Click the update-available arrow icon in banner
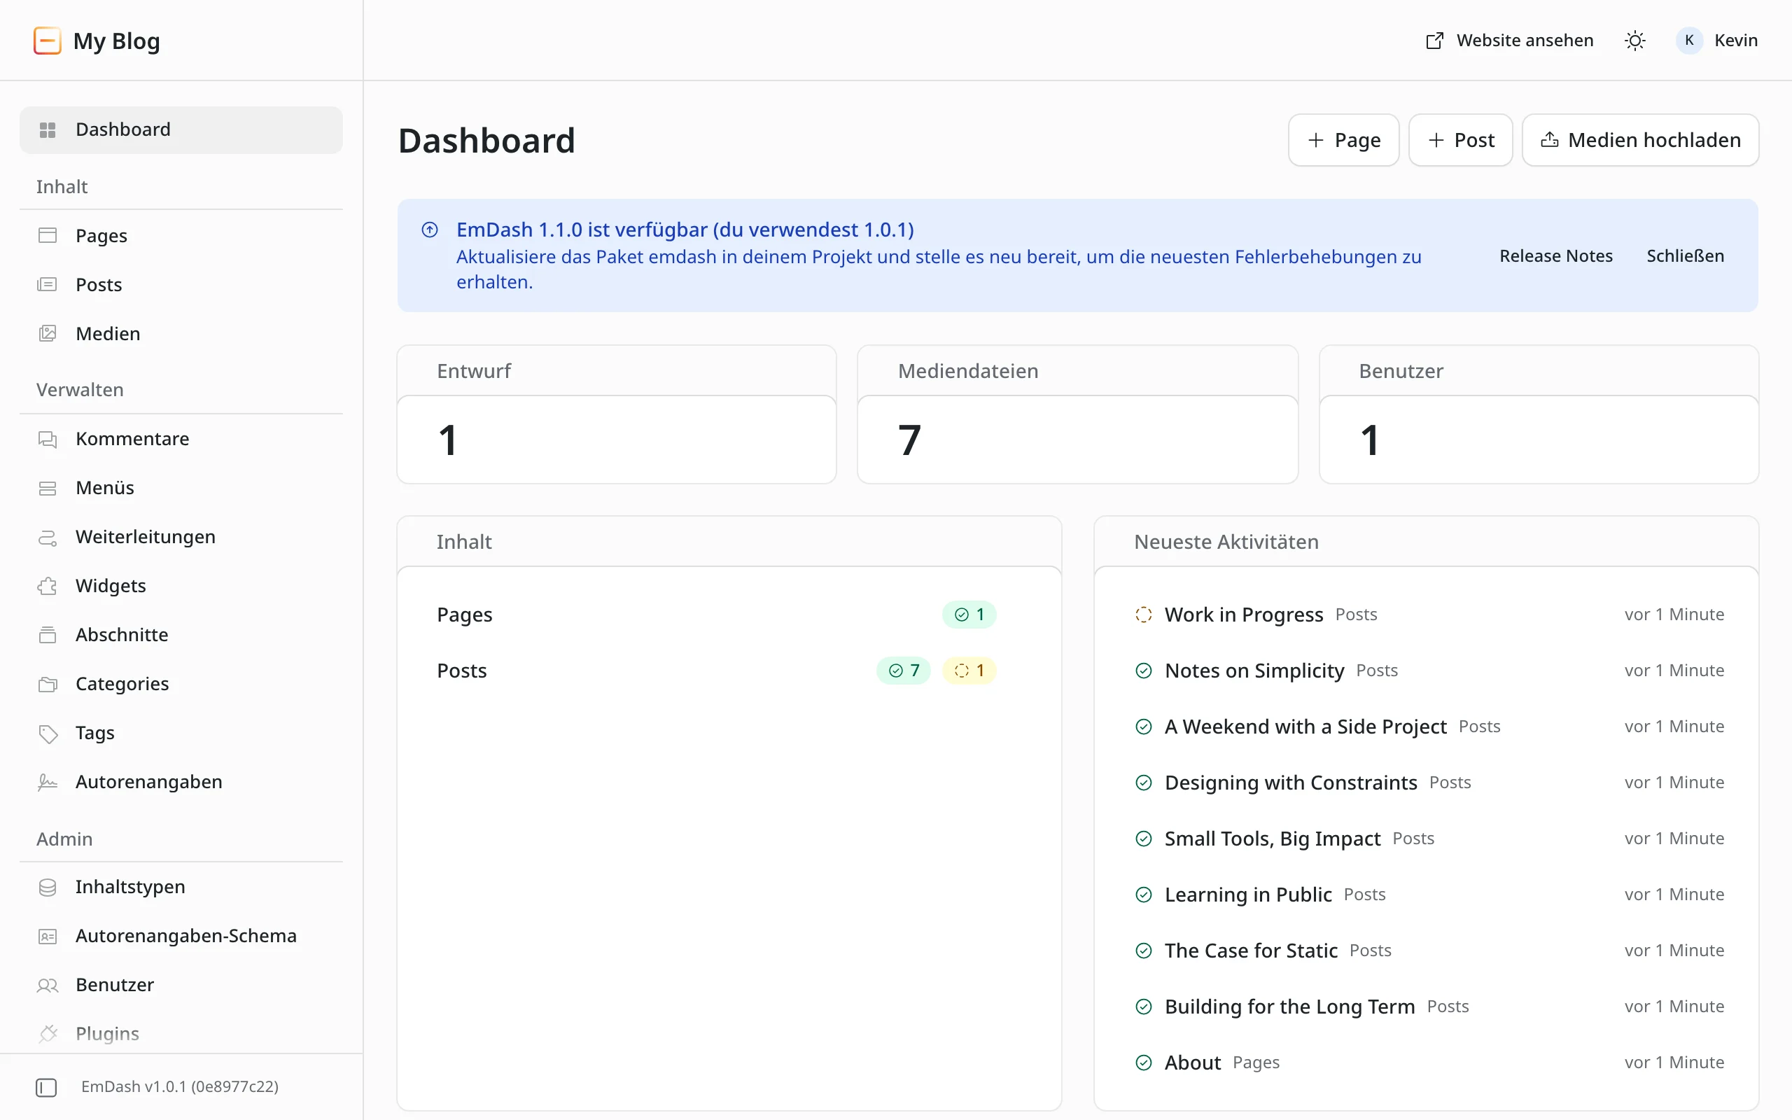The width and height of the screenshot is (1792, 1120). coord(430,230)
